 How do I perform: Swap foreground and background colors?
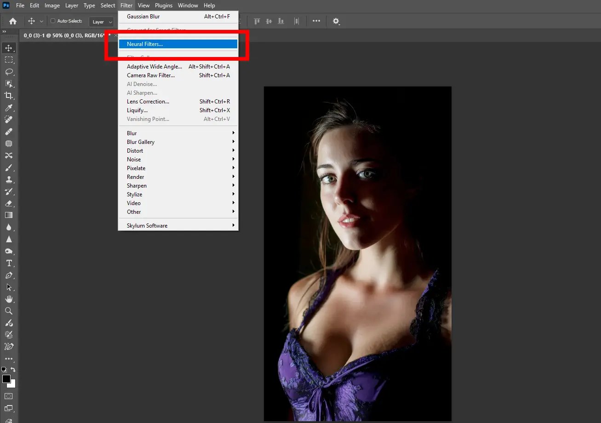tap(13, 370)
